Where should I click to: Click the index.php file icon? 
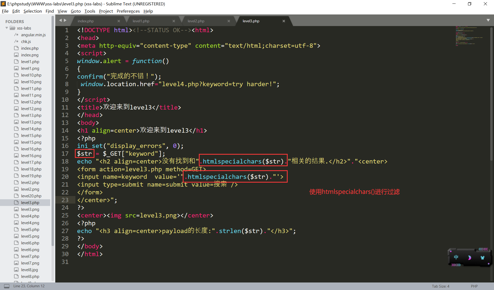click(16, 48)
